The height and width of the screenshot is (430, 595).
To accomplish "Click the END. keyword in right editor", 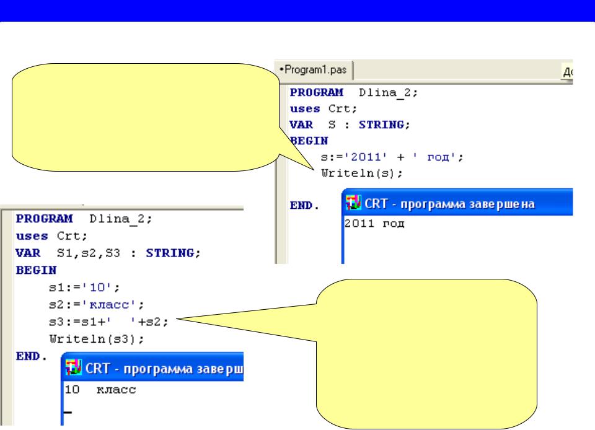I will 305,206.
